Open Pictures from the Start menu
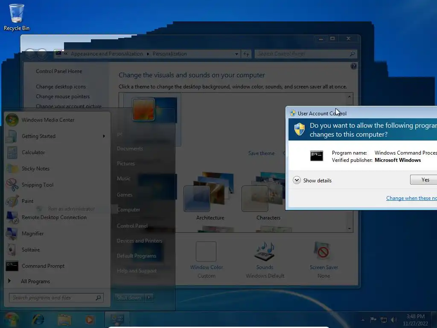This screenshot has height=328, width=437. (126, 164)
